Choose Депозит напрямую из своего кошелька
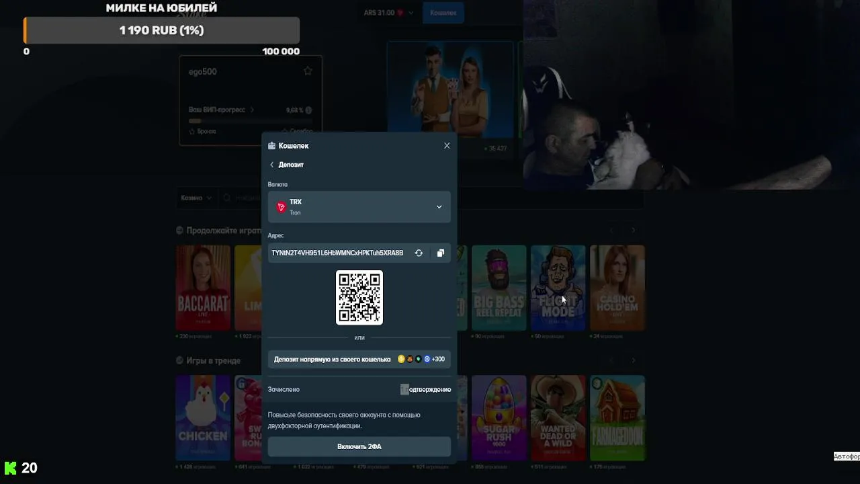The width and height of the screenshot is (860, 484). 359,359
